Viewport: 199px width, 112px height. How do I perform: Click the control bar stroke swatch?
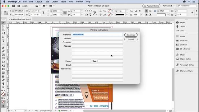click(109, 15)
